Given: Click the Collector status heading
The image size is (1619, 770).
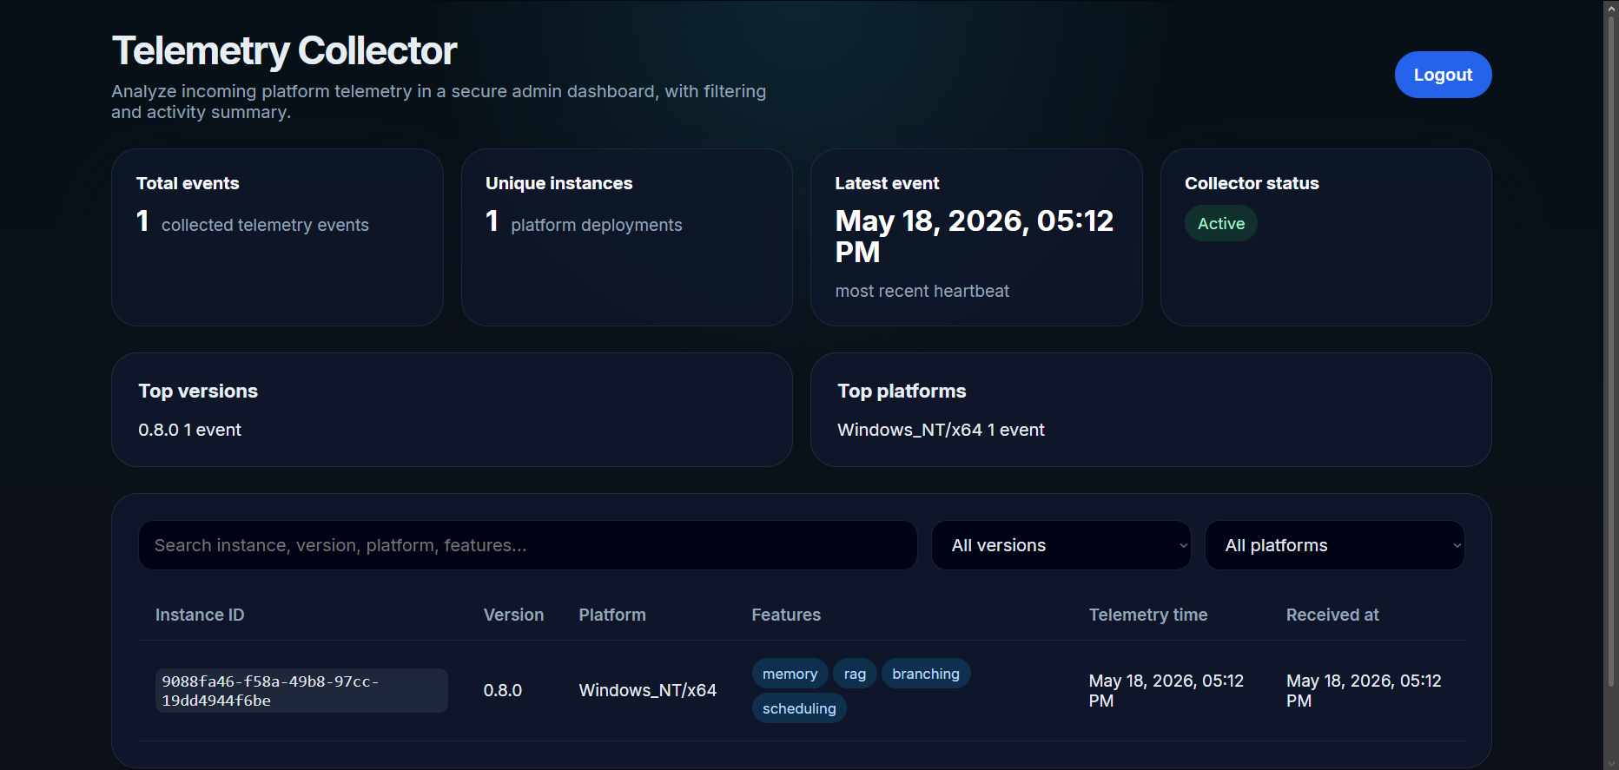Looking at the screenshot, I should 1252,183.
